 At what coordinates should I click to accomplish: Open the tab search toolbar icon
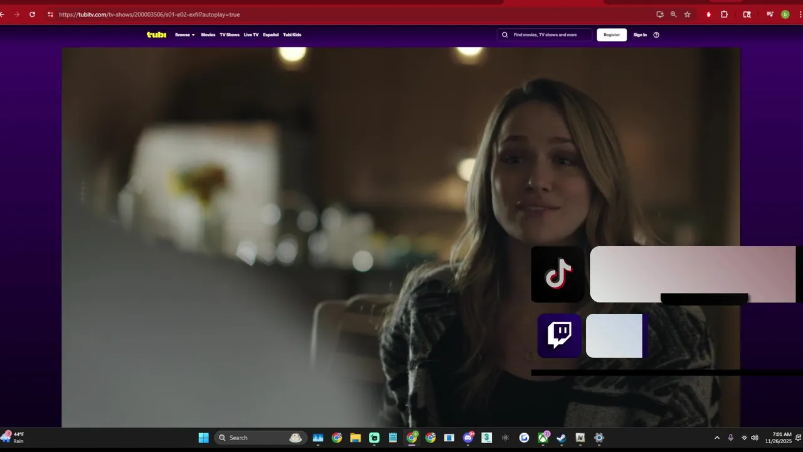(747, 14)
